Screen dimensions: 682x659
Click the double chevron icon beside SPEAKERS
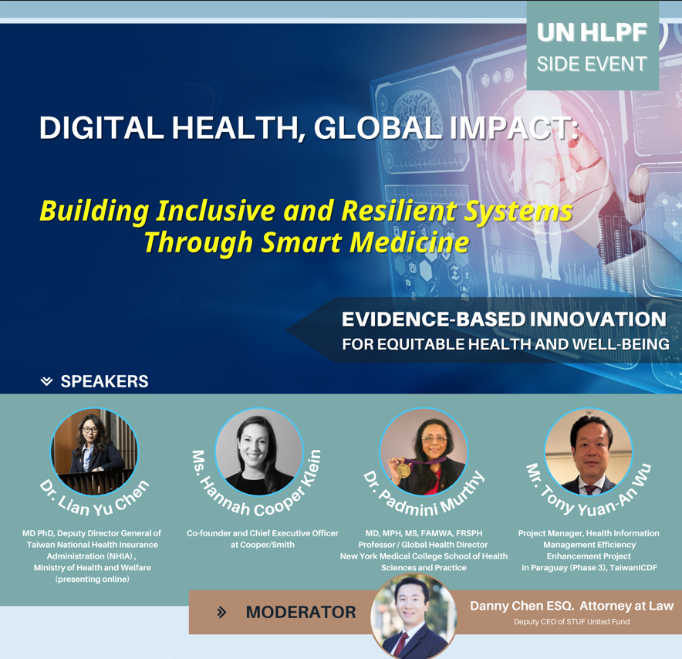coord(46,381)
